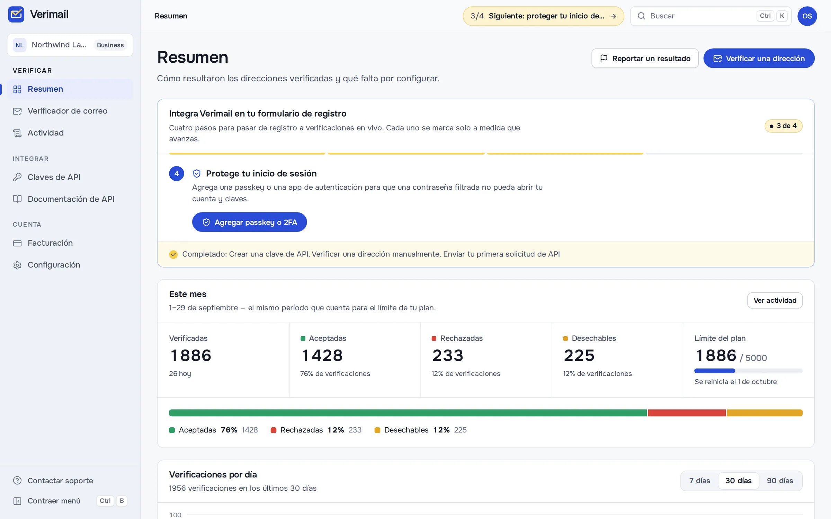The width and height of the screenshot is (831, 519).
Task: Click the yellow Desechables bar segment
Action: [x=765, y=413]
